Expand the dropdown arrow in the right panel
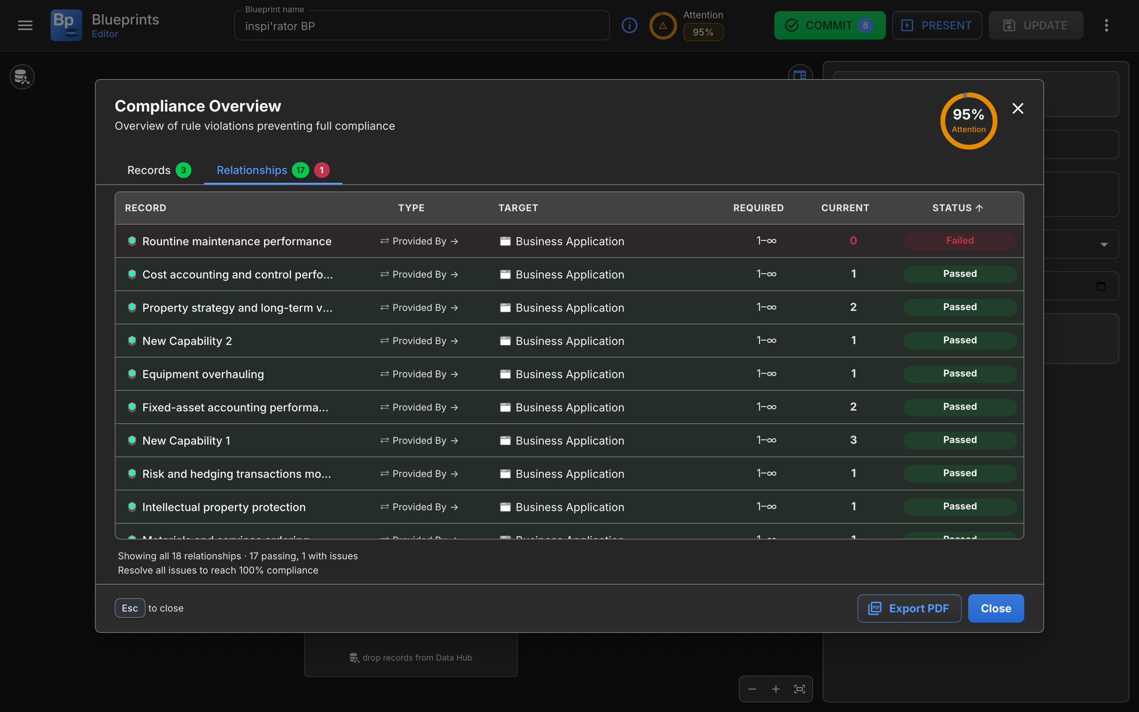 [x=1104, y=244]
